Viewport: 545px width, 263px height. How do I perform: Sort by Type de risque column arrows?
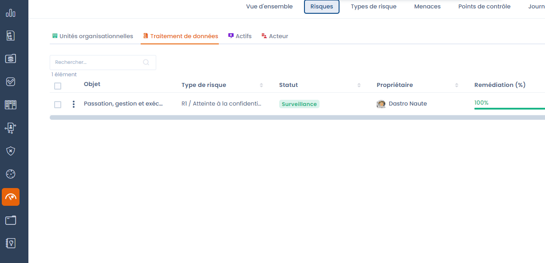[261, 85]
